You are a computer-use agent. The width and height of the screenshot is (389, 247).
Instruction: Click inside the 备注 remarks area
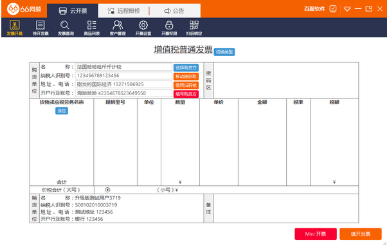286,208
